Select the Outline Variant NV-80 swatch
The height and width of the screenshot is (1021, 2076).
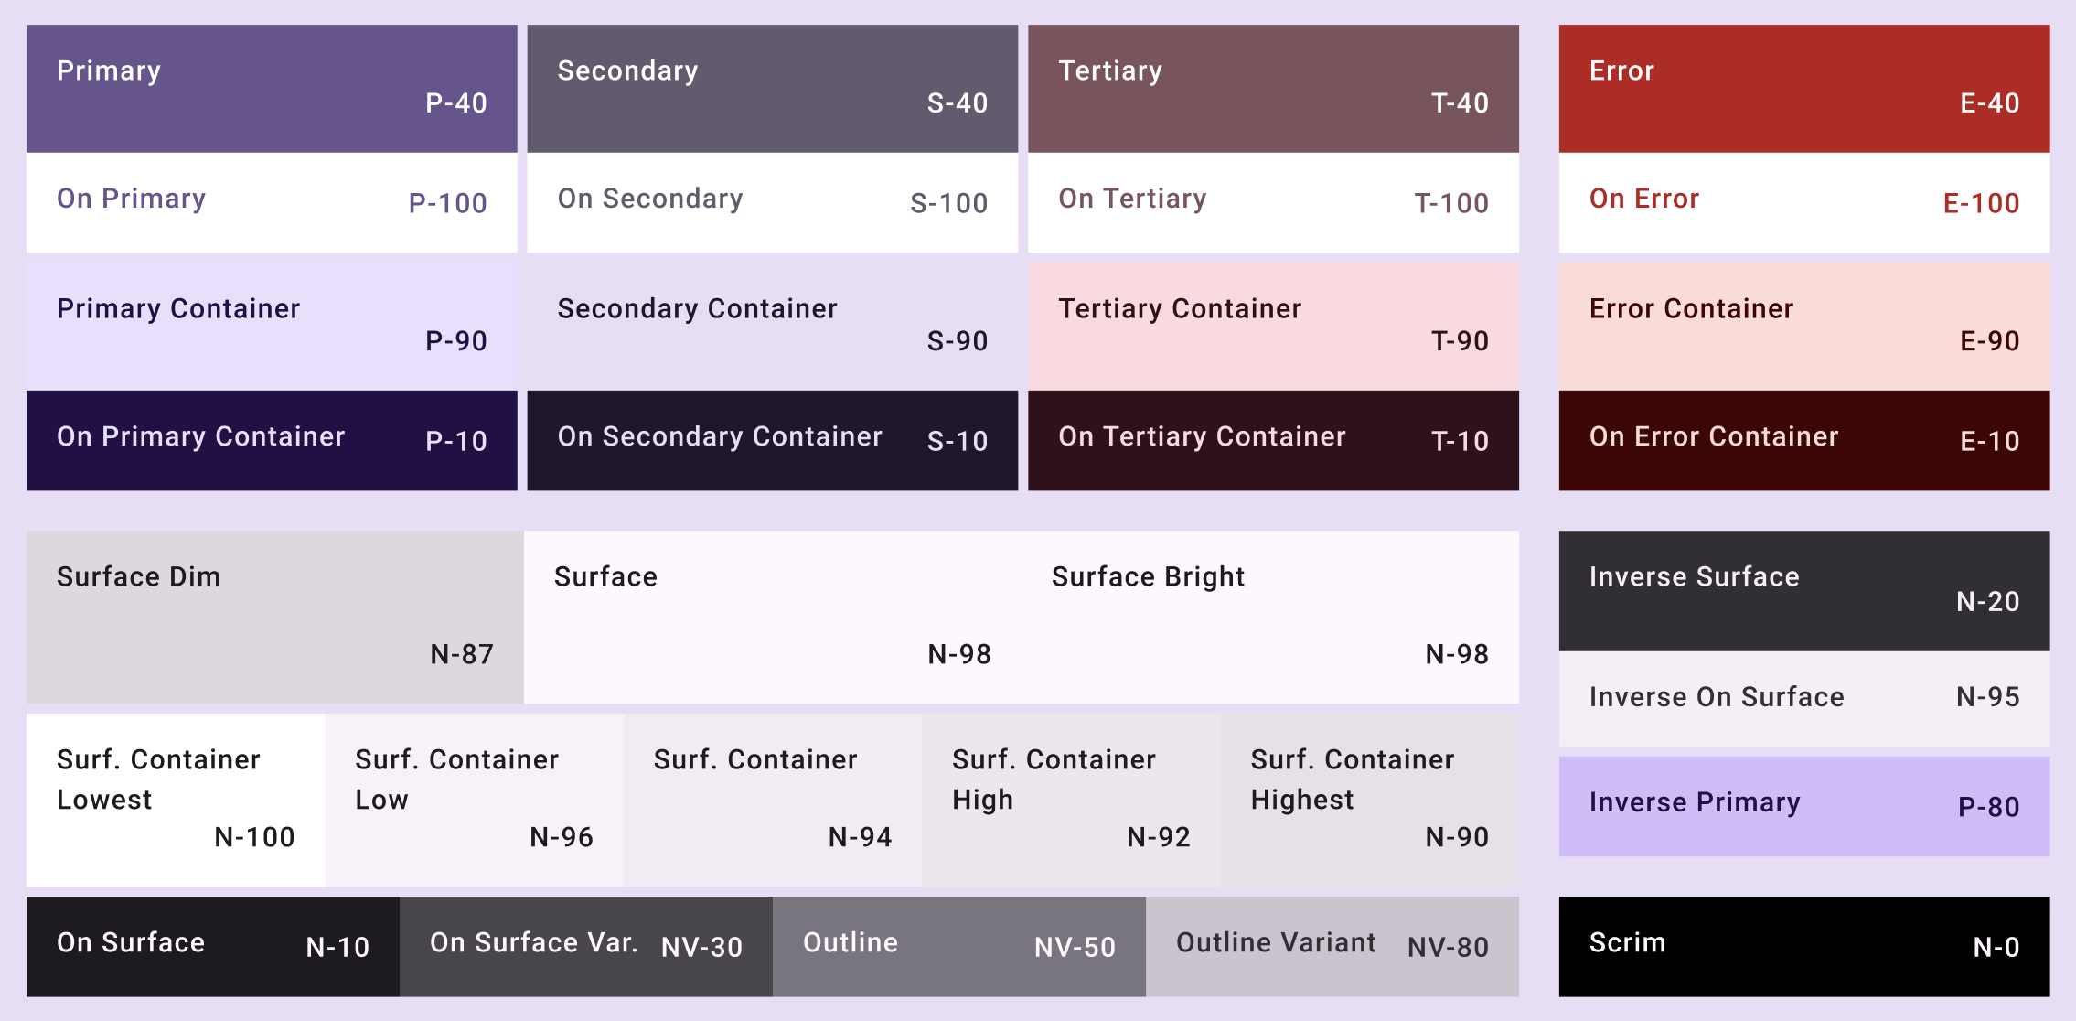(x=1332, y=946)
